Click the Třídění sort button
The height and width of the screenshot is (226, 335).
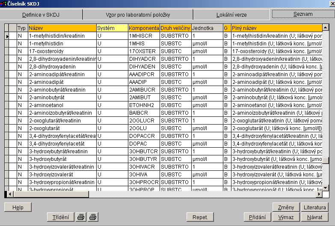[60, 217]
